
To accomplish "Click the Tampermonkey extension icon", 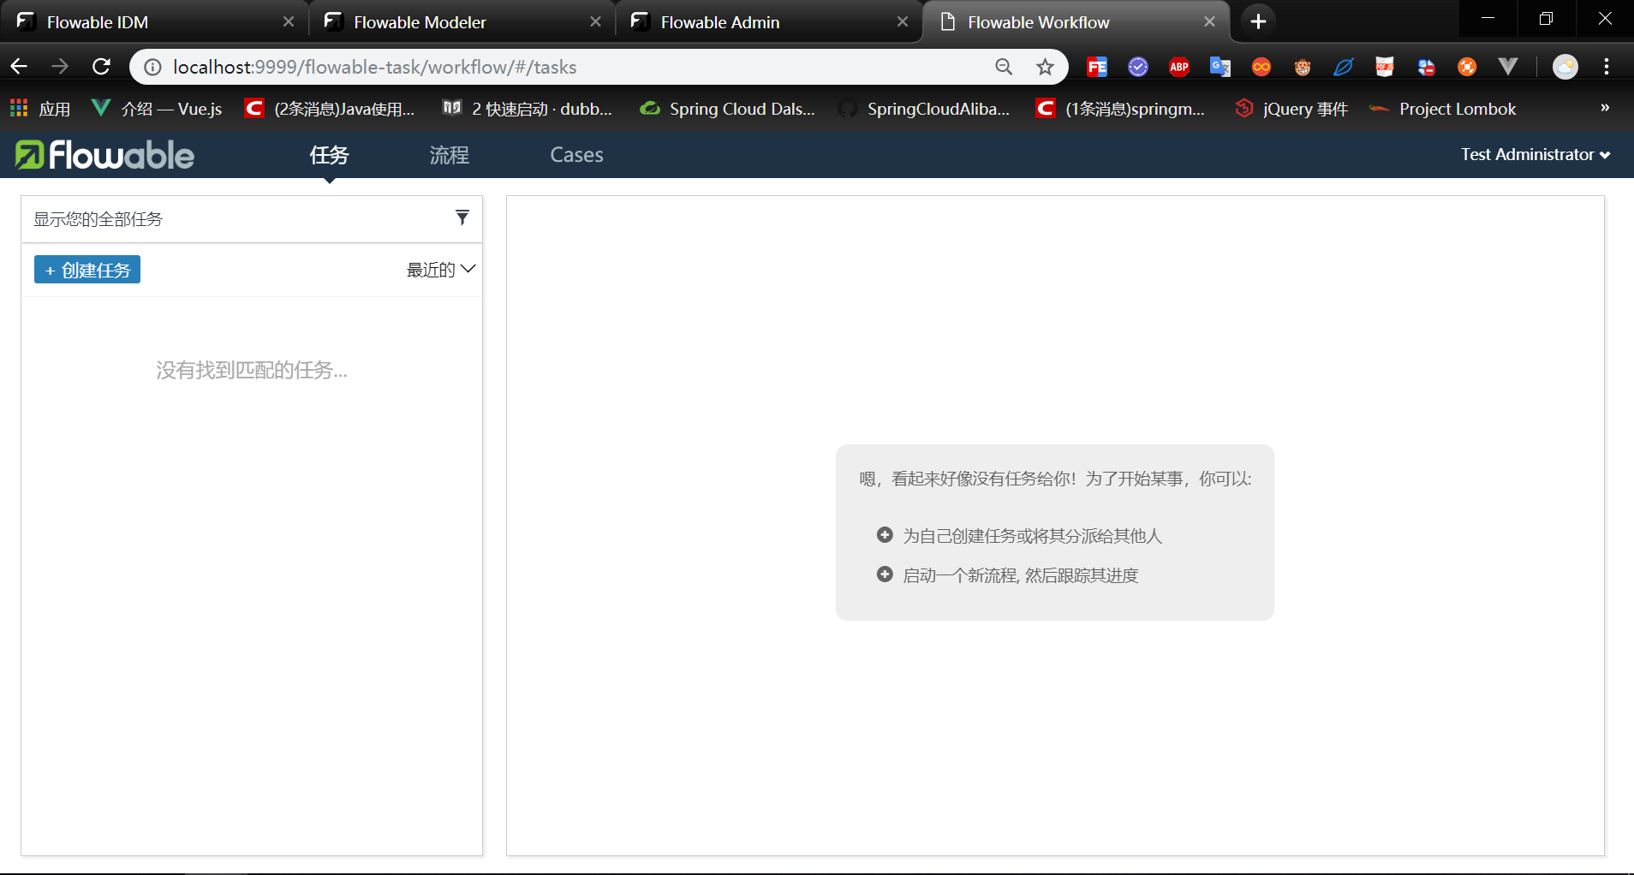I will [1303, 67].
